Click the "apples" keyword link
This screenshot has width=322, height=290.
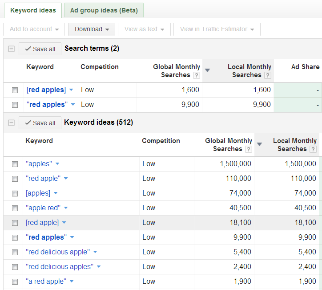tap(39, 164)
